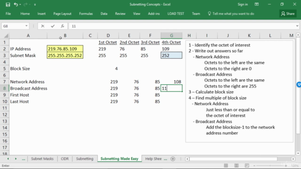Click the Select All corner triangle
The height and width of the screenshot is (169, 301).
tap(6, 36)
